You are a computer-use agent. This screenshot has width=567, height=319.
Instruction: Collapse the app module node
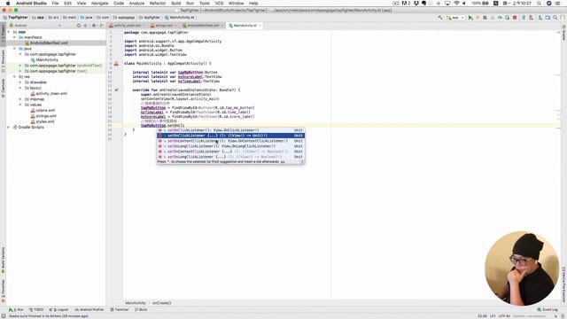point(9,32)
